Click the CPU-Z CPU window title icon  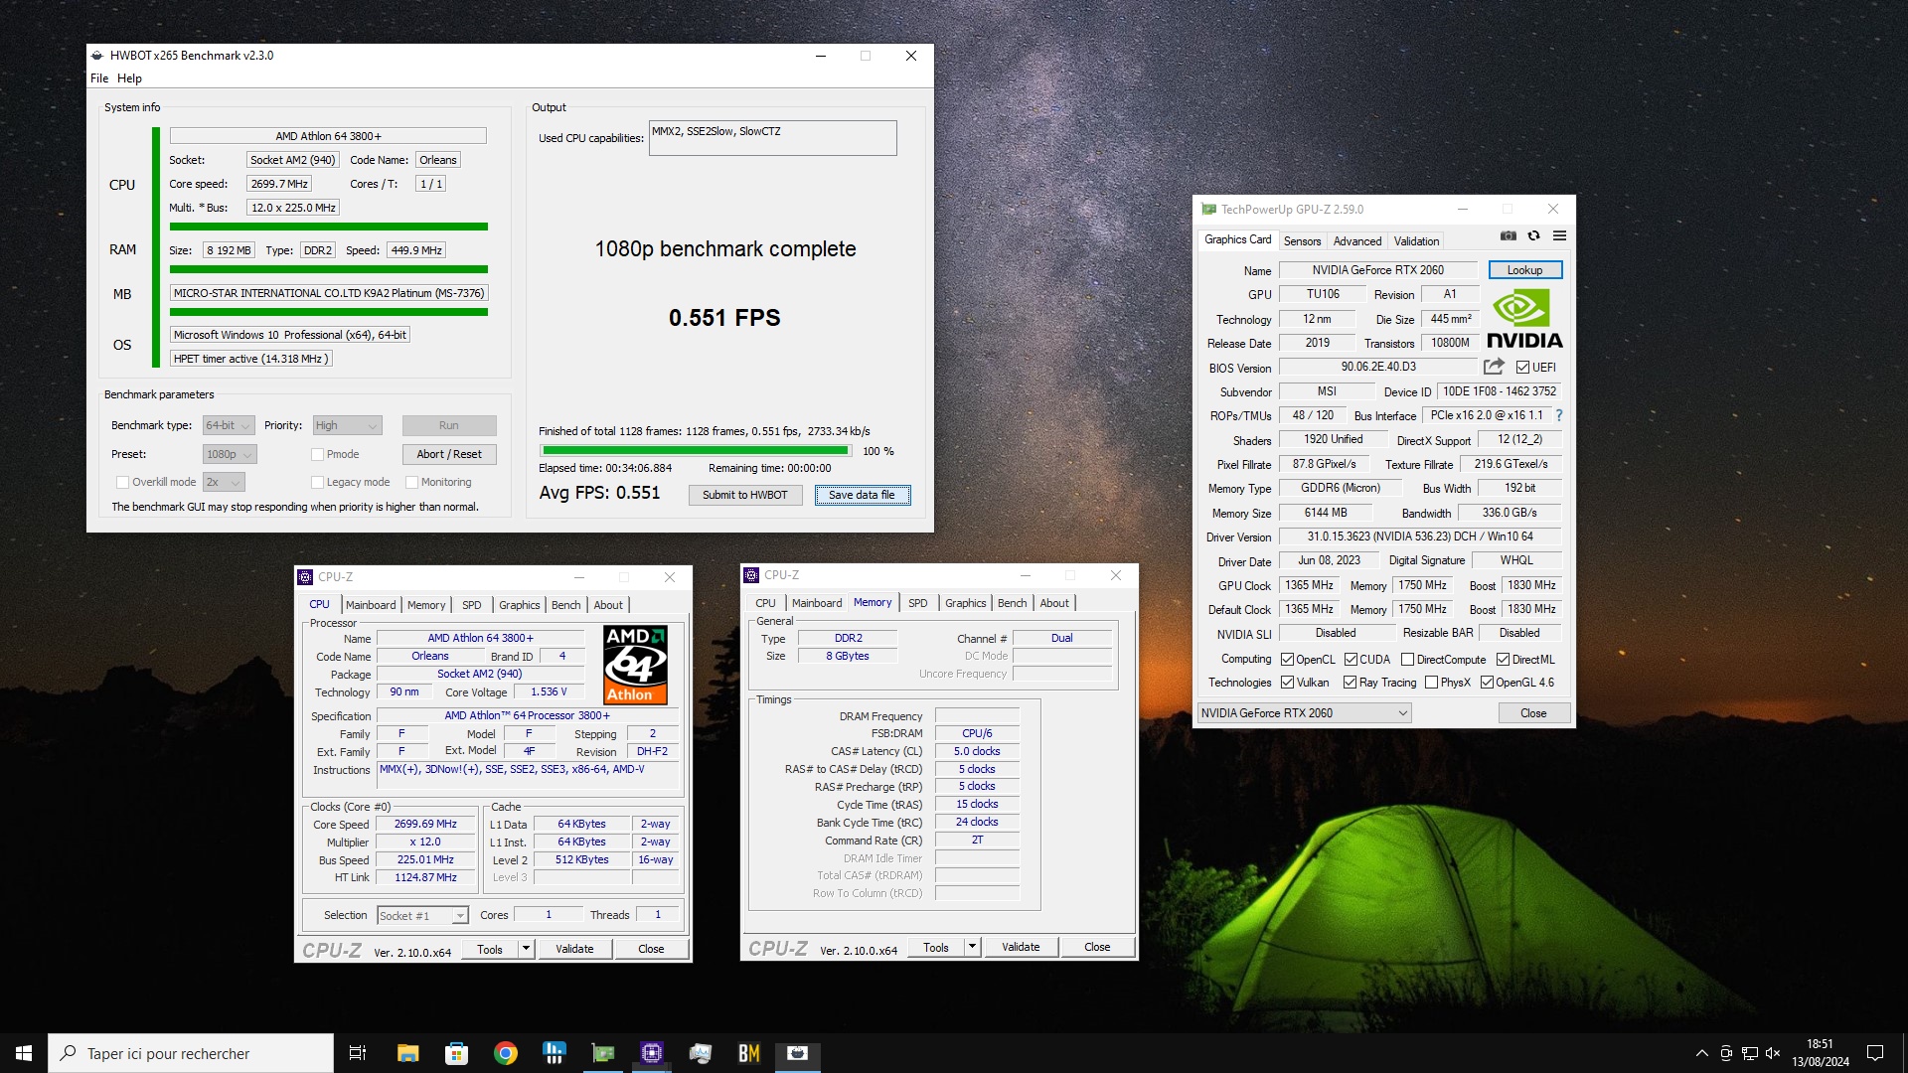tap(305, 577)
